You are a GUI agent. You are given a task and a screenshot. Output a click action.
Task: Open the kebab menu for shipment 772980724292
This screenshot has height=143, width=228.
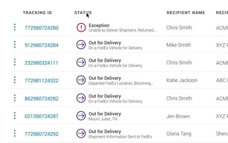[x=15, y=133]
